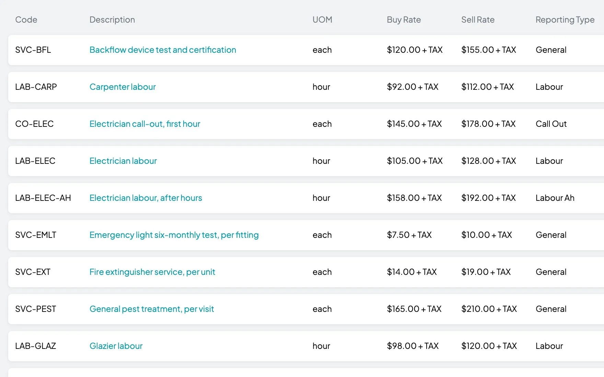Open the Electrician labour link
The width and height of the screenshot is (604, 377).
coord(123,161)
